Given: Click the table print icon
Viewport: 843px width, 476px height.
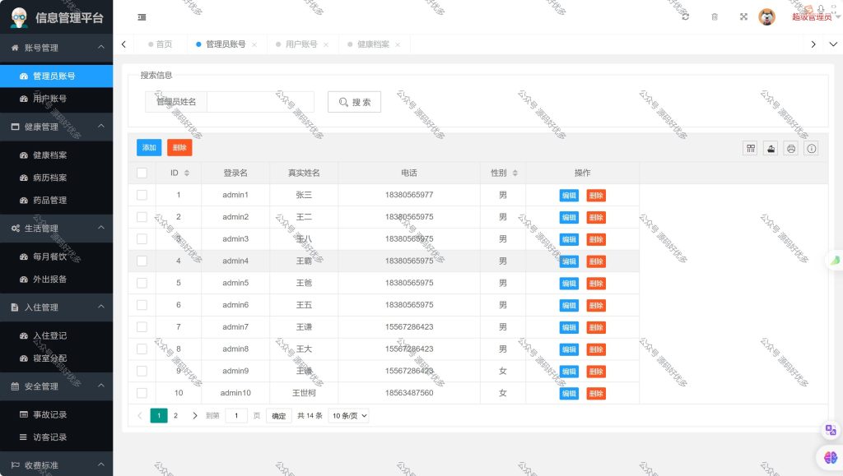Looking at the screenshot, I should (791, 149).
